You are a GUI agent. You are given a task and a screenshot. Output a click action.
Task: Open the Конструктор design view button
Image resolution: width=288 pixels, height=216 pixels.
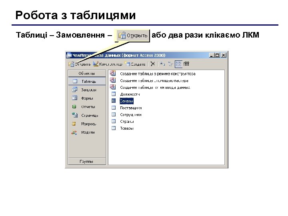pos(108,64)
